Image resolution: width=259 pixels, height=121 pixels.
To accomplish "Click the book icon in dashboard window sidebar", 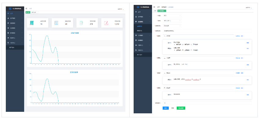I will 8,23.
